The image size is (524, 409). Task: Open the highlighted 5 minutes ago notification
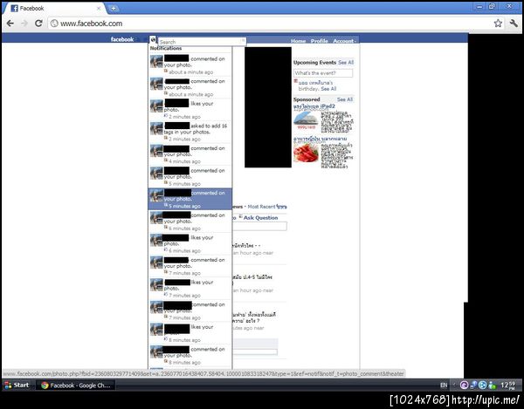pyautogui.click(x=190, y=199)
